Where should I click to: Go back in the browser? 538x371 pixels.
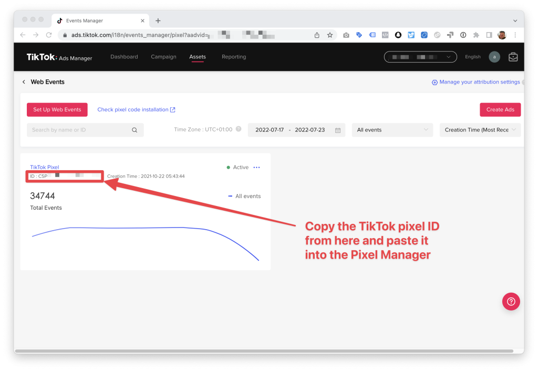click(23, 35)
